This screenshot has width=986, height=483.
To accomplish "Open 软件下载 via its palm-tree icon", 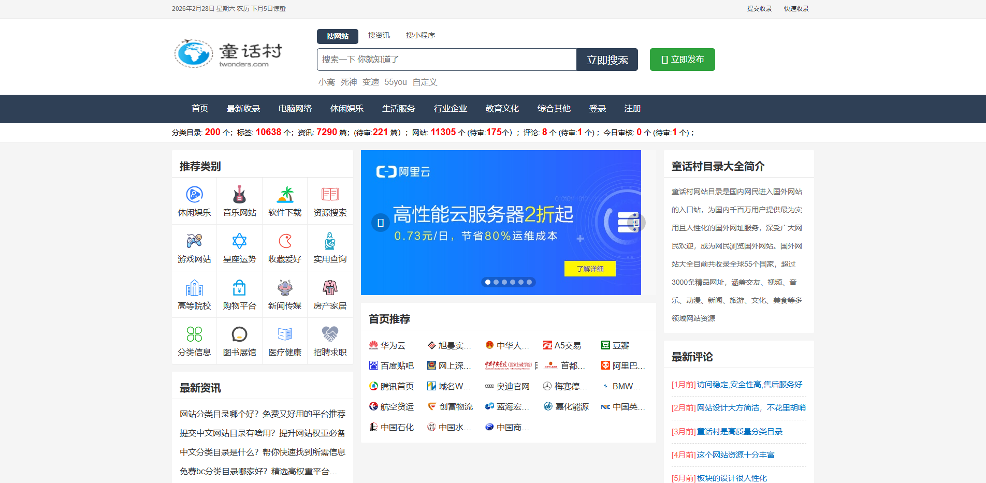I will coord(284,194).
